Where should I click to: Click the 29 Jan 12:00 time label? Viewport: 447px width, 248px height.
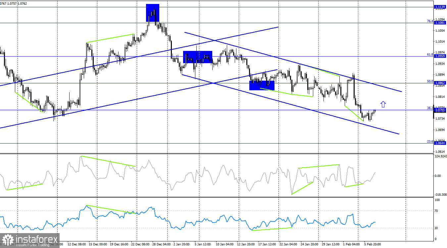coord(331,245)
